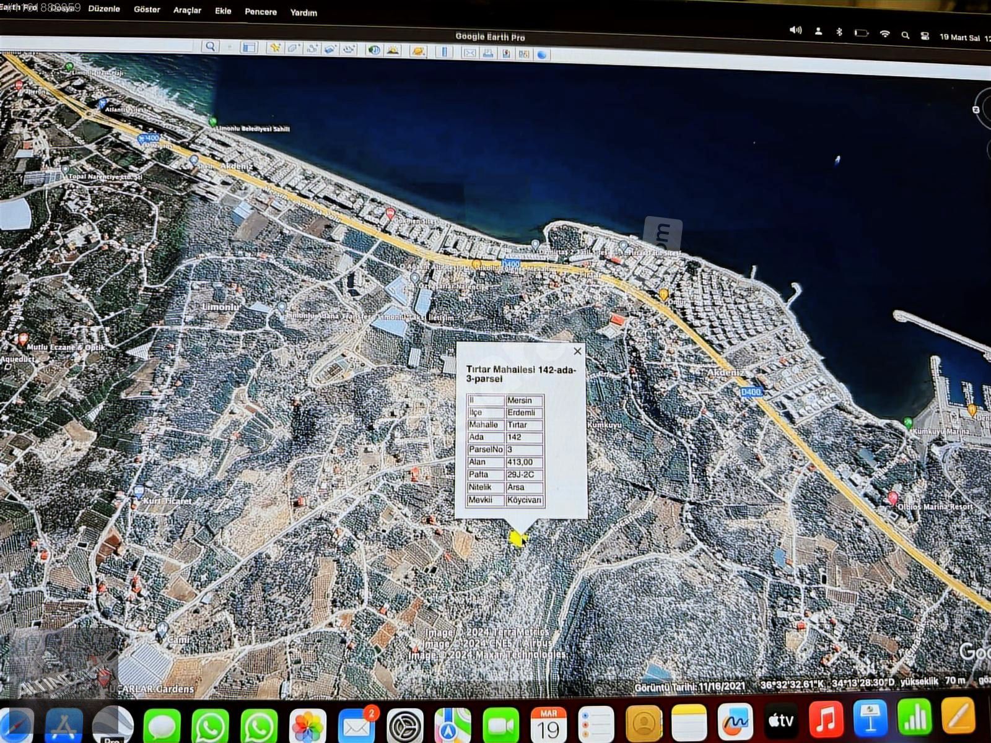Click the Search magnifier toolbar icon
The image size is (991, 743).
(210, 46)
